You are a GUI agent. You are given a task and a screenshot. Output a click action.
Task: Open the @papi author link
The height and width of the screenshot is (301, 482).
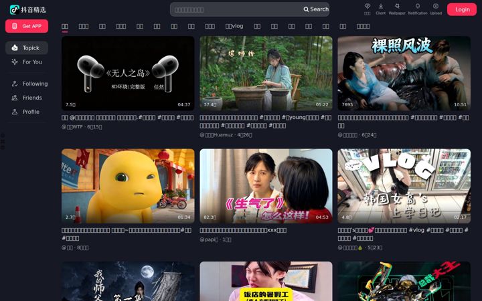(x=209, y=239)
